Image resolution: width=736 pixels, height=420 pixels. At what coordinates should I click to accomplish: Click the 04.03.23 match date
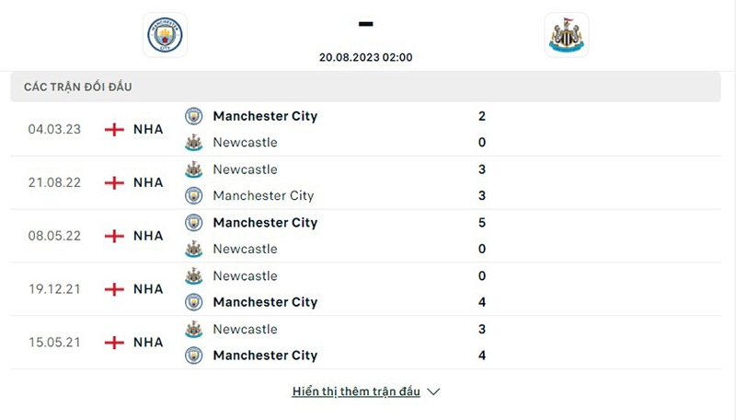(x=54, y=129)
